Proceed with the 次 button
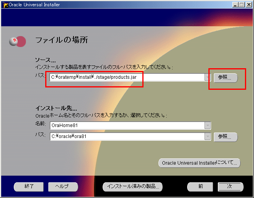Image resolution: width=254 pixels, height=198 pixels. [230, 187]
